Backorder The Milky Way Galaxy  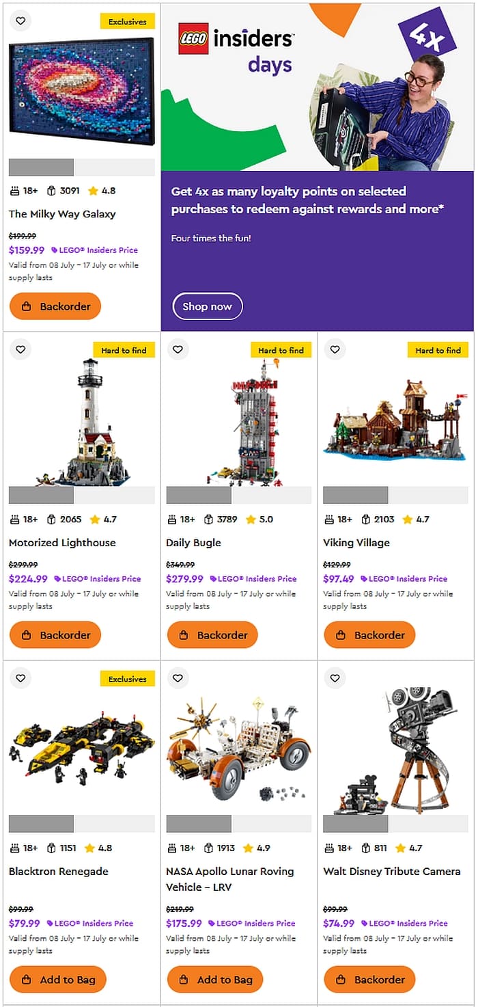point(55,306)
